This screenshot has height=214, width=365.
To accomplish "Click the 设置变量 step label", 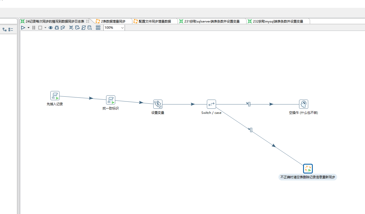I will pyautogui.click(x=158, y=113).
